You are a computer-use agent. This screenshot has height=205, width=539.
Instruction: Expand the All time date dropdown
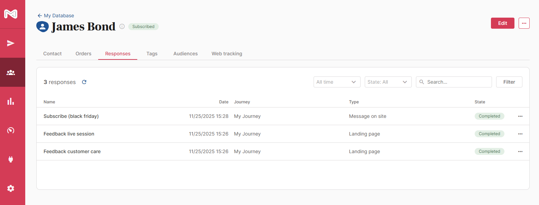337,82
